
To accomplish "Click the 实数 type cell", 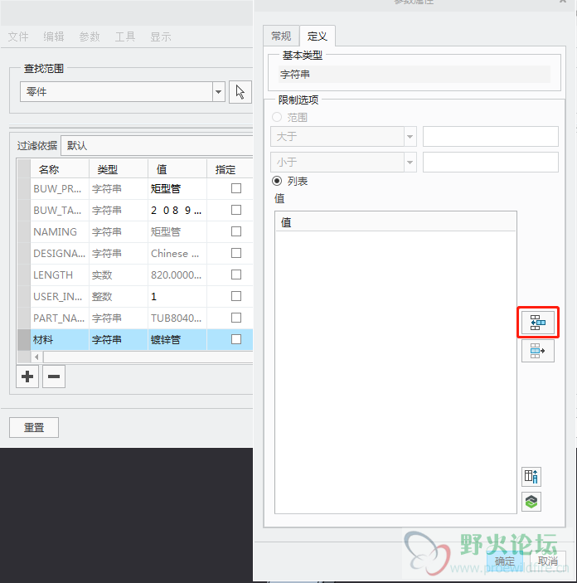I will point(119,274).
